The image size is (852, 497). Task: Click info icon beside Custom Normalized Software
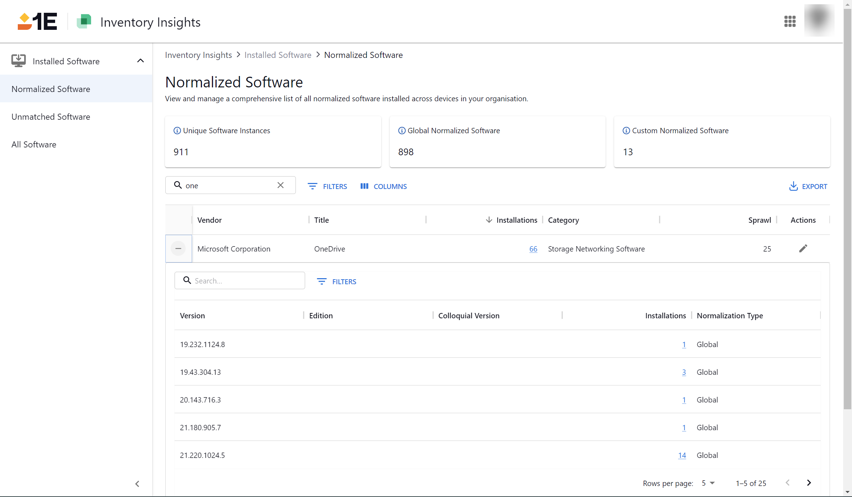point(626,130)
